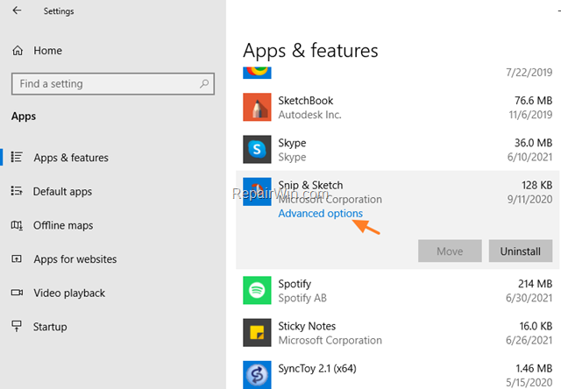Click the Default apps sidebar icon
The width and height of the screenshot is (561, 389).
(x=17, y=191)
